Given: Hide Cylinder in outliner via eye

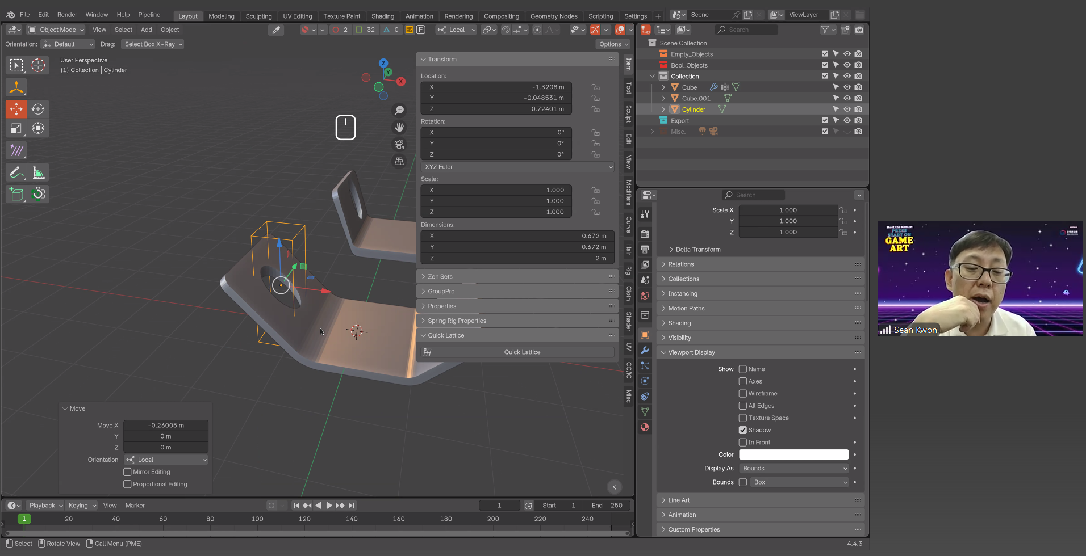Looking at the screenshot, I should click(x=847, y=109).
